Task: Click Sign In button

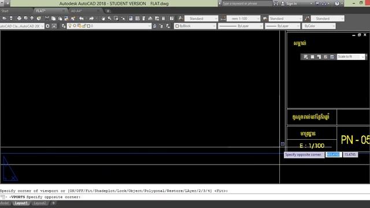Action: point(289,3)
